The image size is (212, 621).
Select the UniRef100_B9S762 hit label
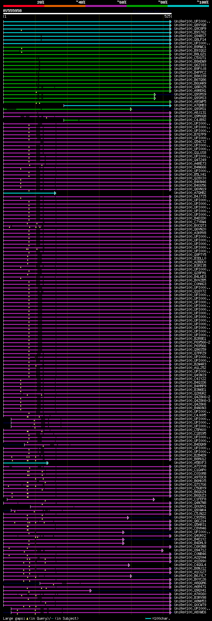[190, 32]
